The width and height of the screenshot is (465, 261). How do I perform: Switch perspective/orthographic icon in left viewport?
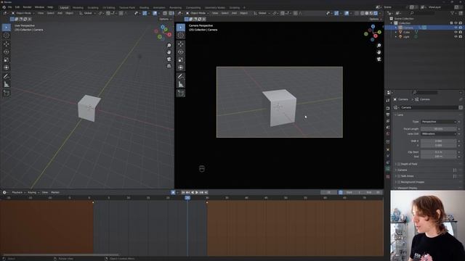point(169,66)
